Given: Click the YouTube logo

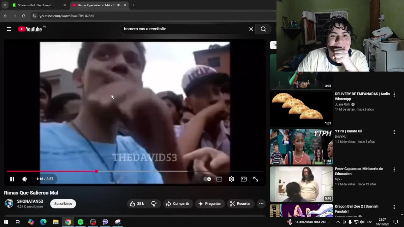Looking at the screenshot, I should coord(30,29).
